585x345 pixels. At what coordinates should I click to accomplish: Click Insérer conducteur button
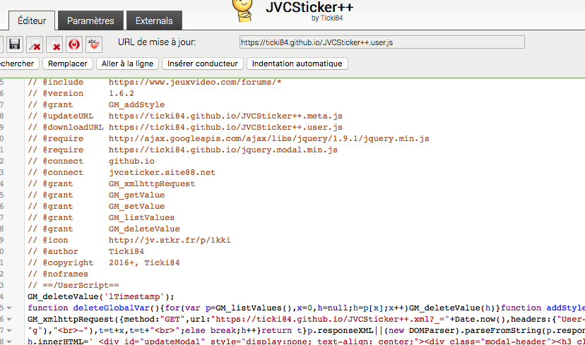(203, 63)
